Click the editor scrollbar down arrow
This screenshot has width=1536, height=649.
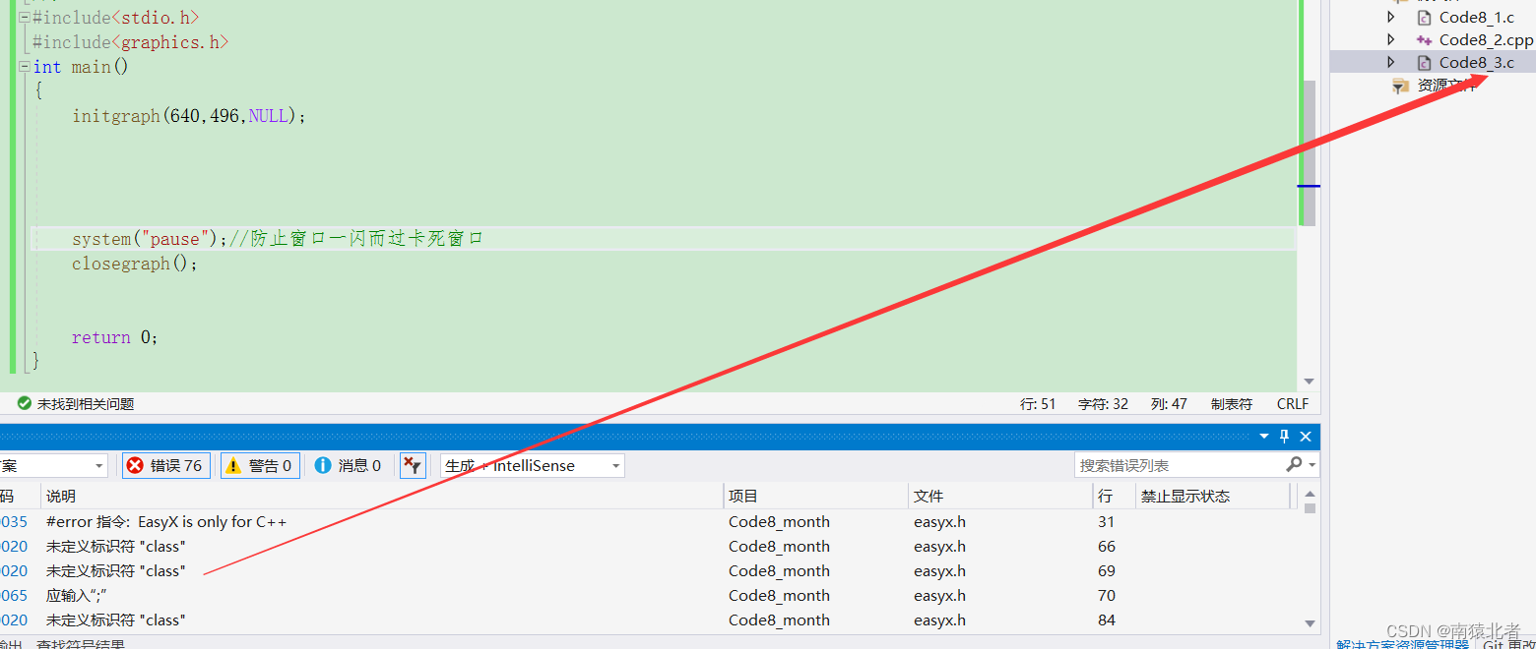pyautogui.click(x=1309, y=381)
